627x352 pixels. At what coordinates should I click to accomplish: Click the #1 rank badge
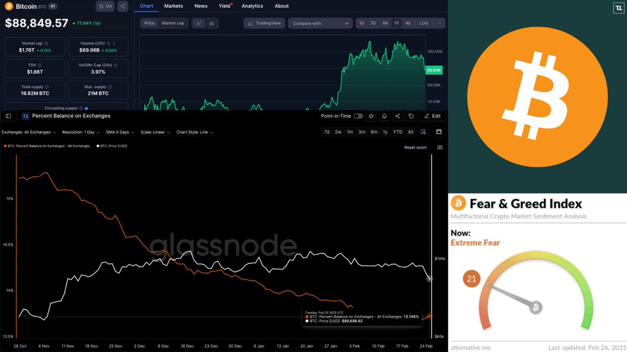click(x=53, y=6)
